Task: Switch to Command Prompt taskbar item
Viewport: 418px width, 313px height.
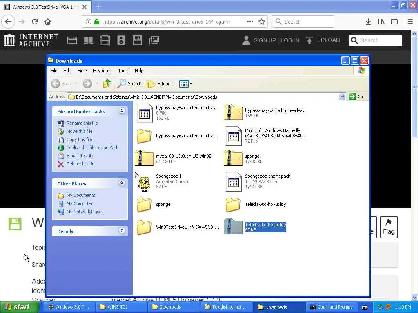Action: 331,307
